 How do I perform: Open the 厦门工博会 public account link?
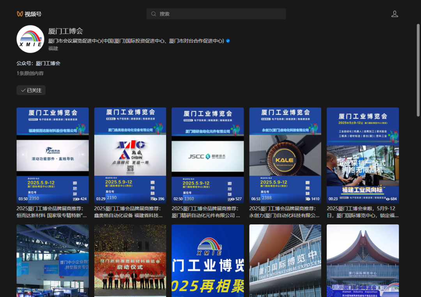click(48, 64)
